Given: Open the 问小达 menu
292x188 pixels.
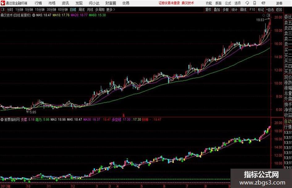Looking at the screenshot, I should tap(94, 3).
